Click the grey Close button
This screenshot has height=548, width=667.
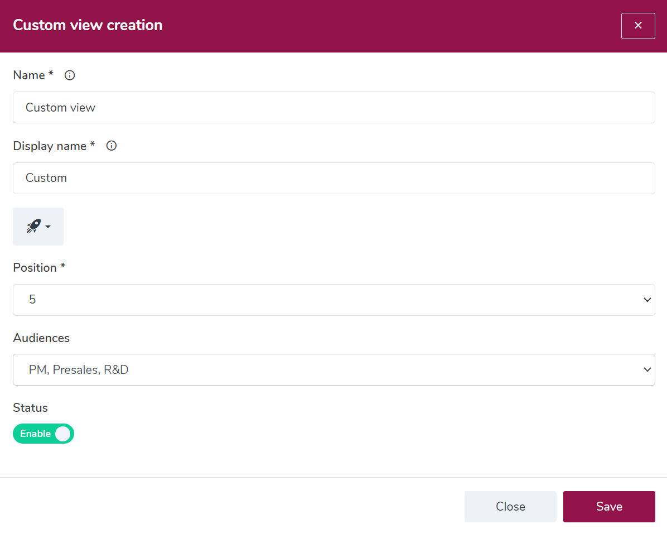510,507
